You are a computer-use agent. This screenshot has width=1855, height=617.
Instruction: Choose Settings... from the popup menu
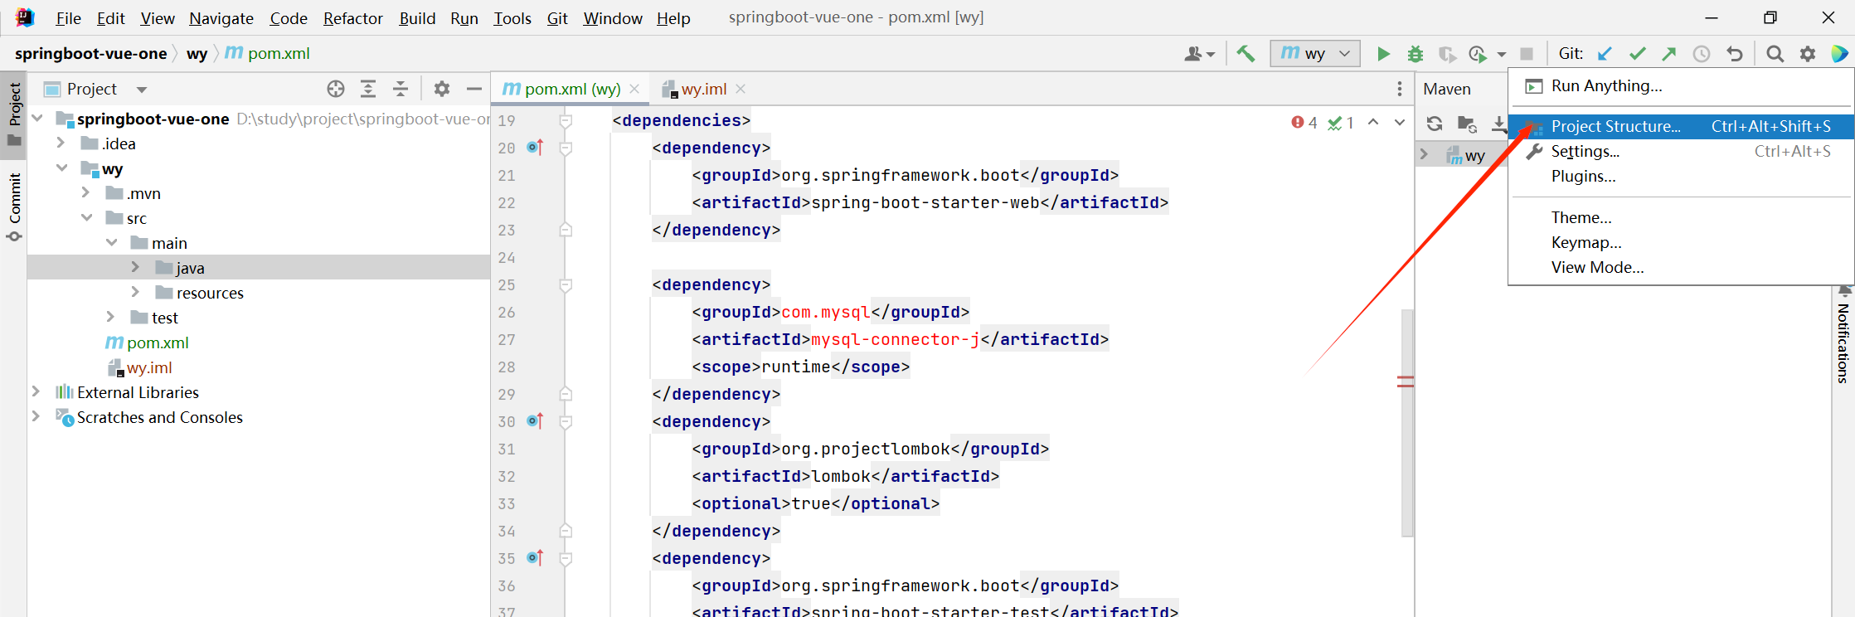[1681, 151]
